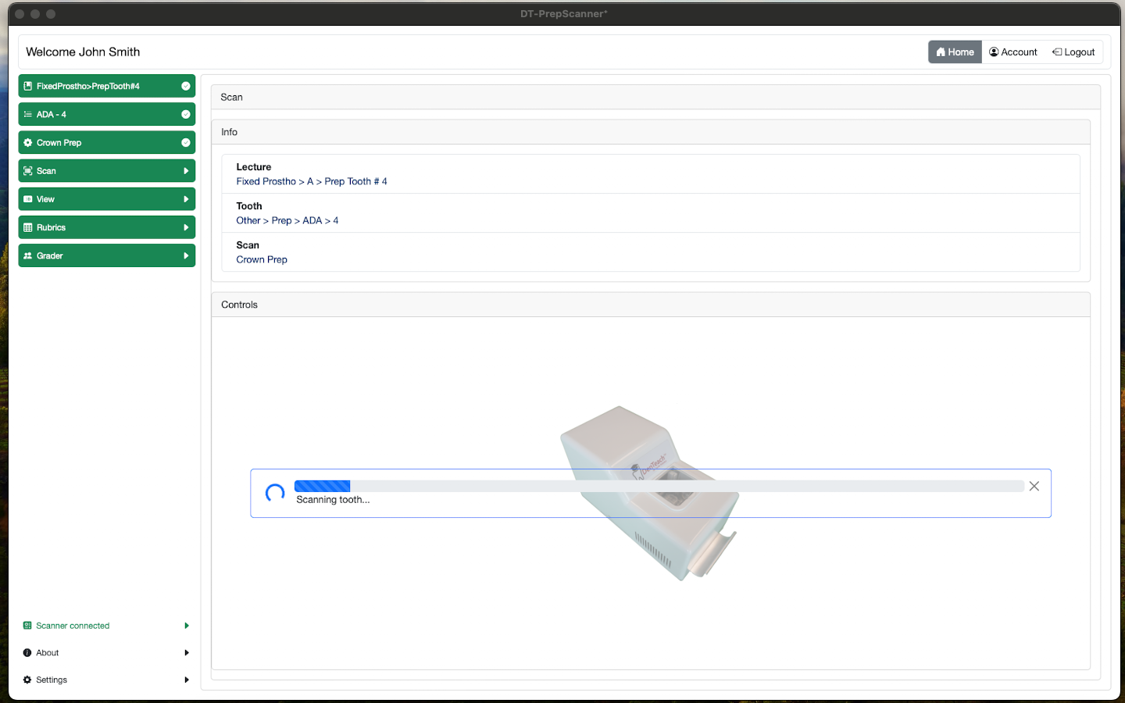The image size is (1125, 703).
Task: Click the house icon on Home button
Action: tap(941, 52)
